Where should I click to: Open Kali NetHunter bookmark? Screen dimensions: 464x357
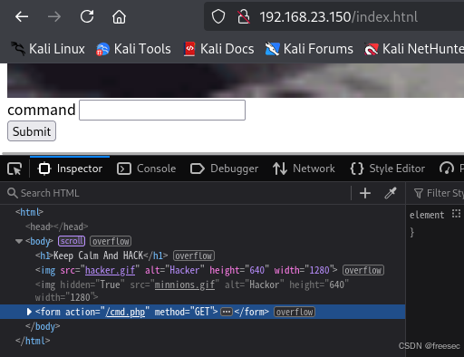tap(414, 49)
